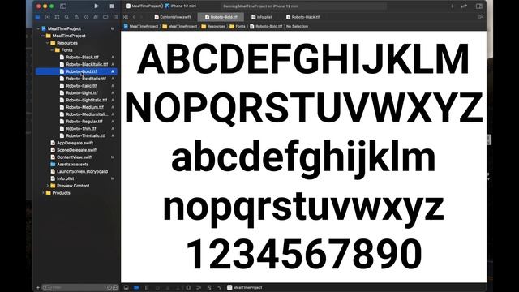Show the Project navigator tab
The image size is (519, 292).
pyautogui.click(x=38, y=17)
